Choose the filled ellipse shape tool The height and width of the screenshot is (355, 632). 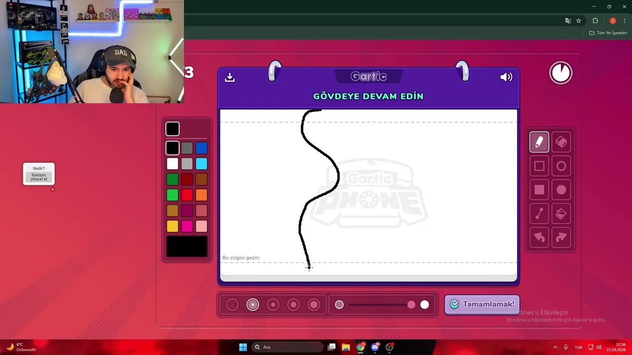(x=561, y=190)
